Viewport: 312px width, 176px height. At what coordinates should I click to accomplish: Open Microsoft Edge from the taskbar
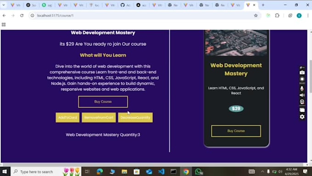(x=100, y=171)
